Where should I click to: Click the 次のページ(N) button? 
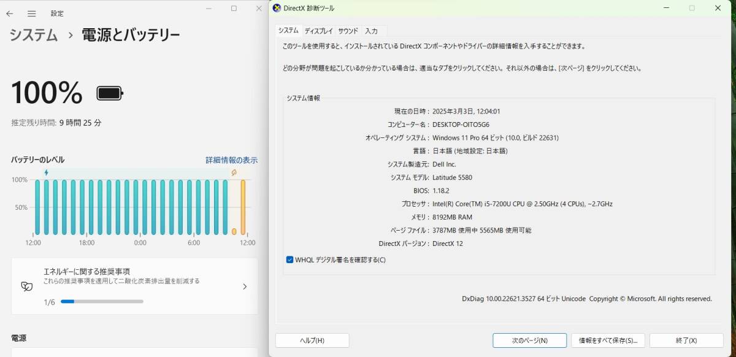(529, 340)
